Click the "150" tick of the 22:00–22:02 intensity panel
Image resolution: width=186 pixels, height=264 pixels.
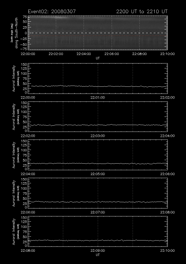tap(24, 65)
